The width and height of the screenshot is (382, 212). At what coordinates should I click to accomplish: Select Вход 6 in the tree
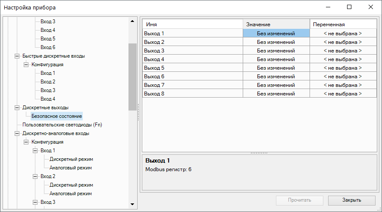(x=48, y=47)
